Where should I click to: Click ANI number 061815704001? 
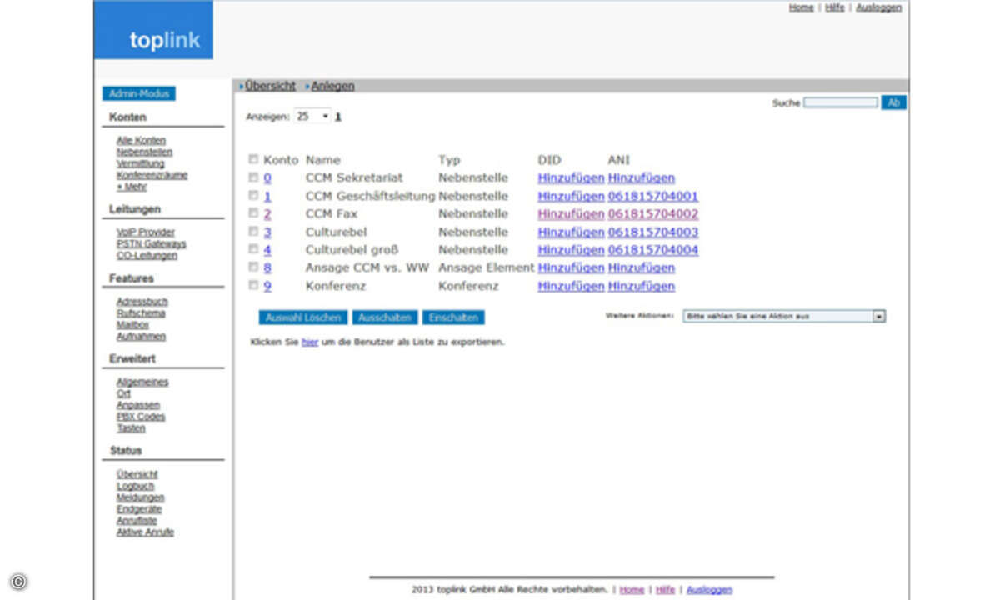pyautogui.click(x=653, y=196)
